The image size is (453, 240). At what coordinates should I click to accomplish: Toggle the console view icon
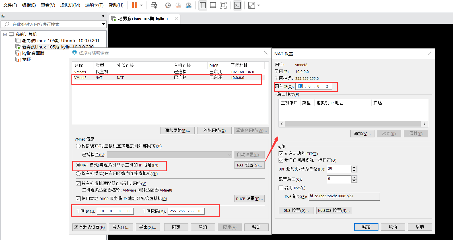(x=237, y=5)
